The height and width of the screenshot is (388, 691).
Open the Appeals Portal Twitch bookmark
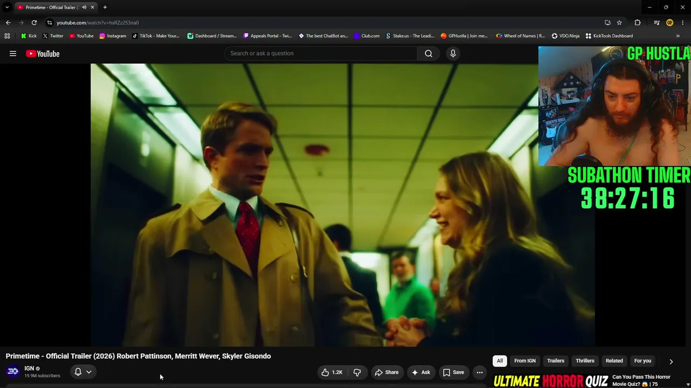(268, 36)
